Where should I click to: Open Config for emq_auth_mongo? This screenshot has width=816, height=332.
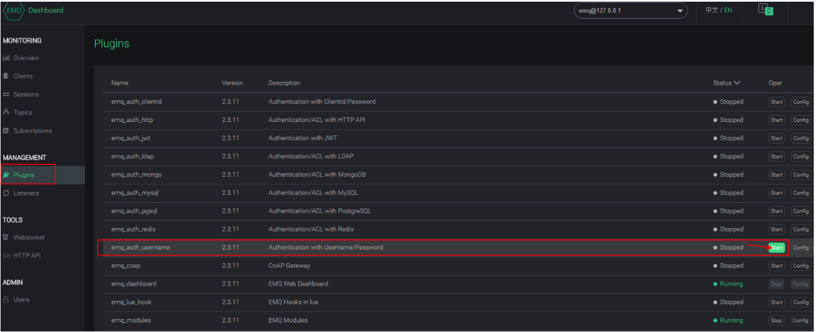tap(801, 175)
